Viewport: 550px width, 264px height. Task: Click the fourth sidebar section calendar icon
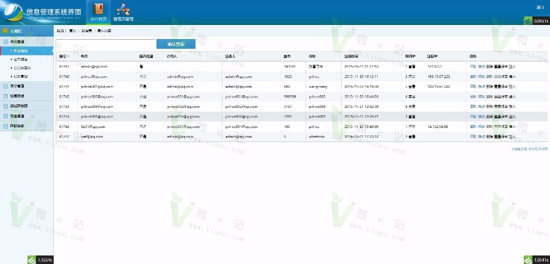pyautogui.click(x=5, y=105)
